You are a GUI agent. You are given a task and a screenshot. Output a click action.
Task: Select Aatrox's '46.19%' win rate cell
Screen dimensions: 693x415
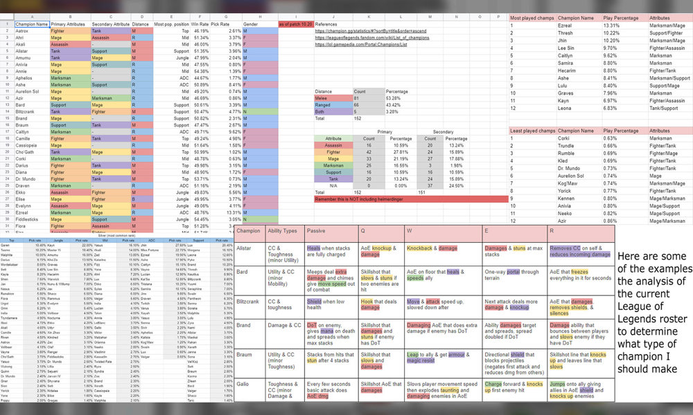click(x=200, y=31)
